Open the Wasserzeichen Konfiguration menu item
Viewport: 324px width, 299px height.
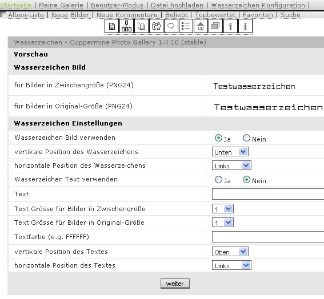point(258,5)
